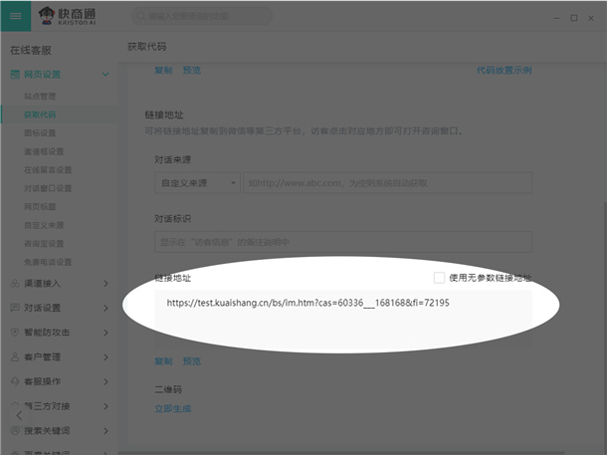Click the 渠道接入 channel icon
Viewport: 607px width, 455px height.
tap(15, 284)
